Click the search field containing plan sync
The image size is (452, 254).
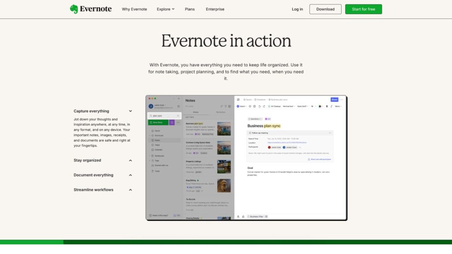click(x=163, y=115)
